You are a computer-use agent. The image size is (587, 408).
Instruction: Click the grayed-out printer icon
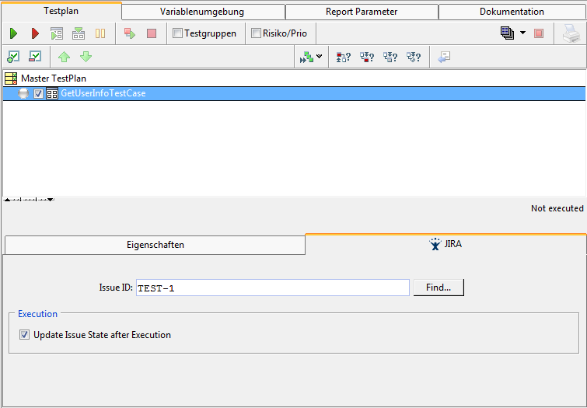[x=571, y=33]
